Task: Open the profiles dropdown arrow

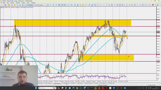Action: tap(7, 5)
